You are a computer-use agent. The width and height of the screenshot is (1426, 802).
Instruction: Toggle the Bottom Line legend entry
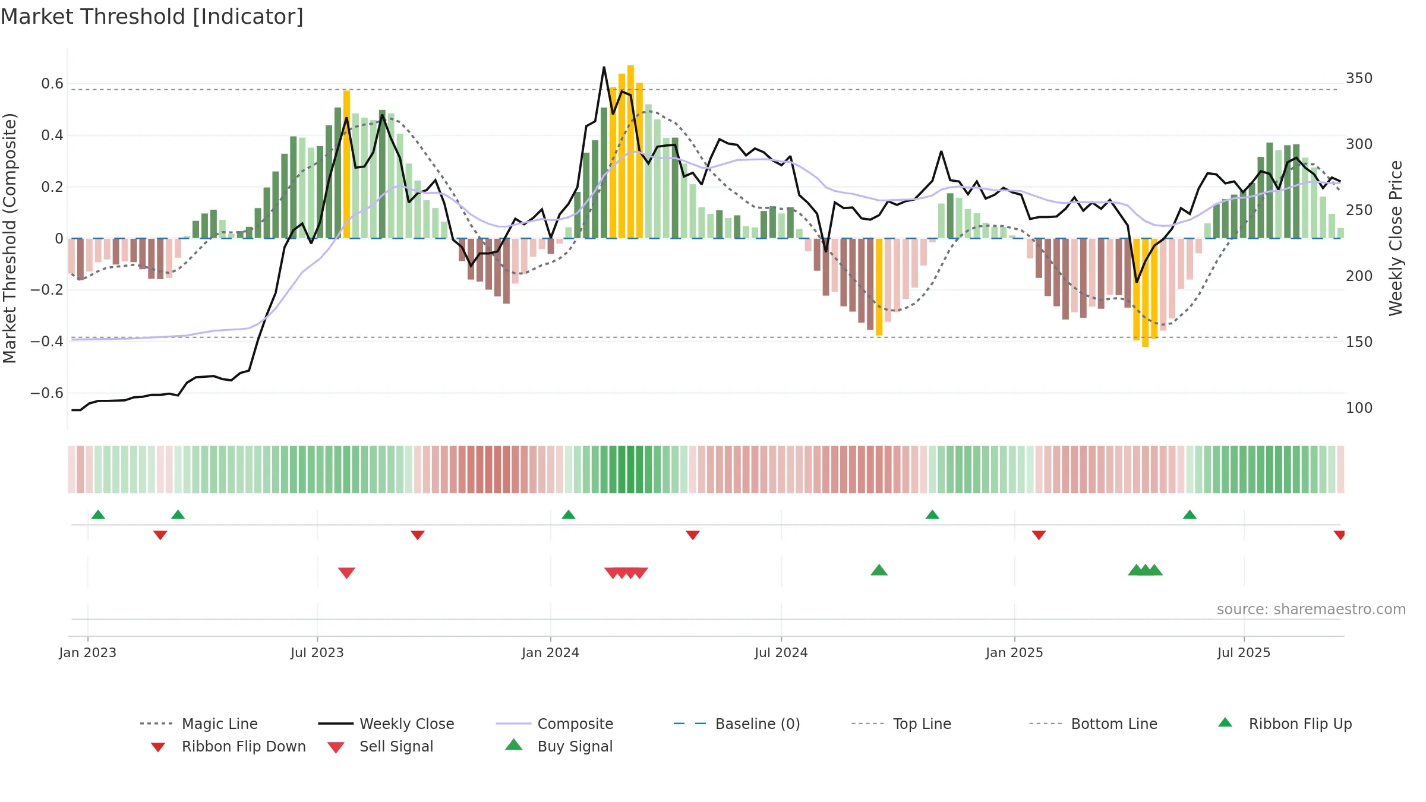click(1093, 724)
